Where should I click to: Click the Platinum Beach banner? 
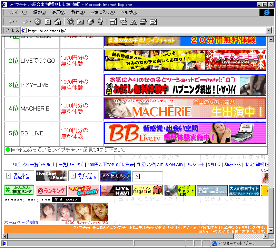point(212,190)
